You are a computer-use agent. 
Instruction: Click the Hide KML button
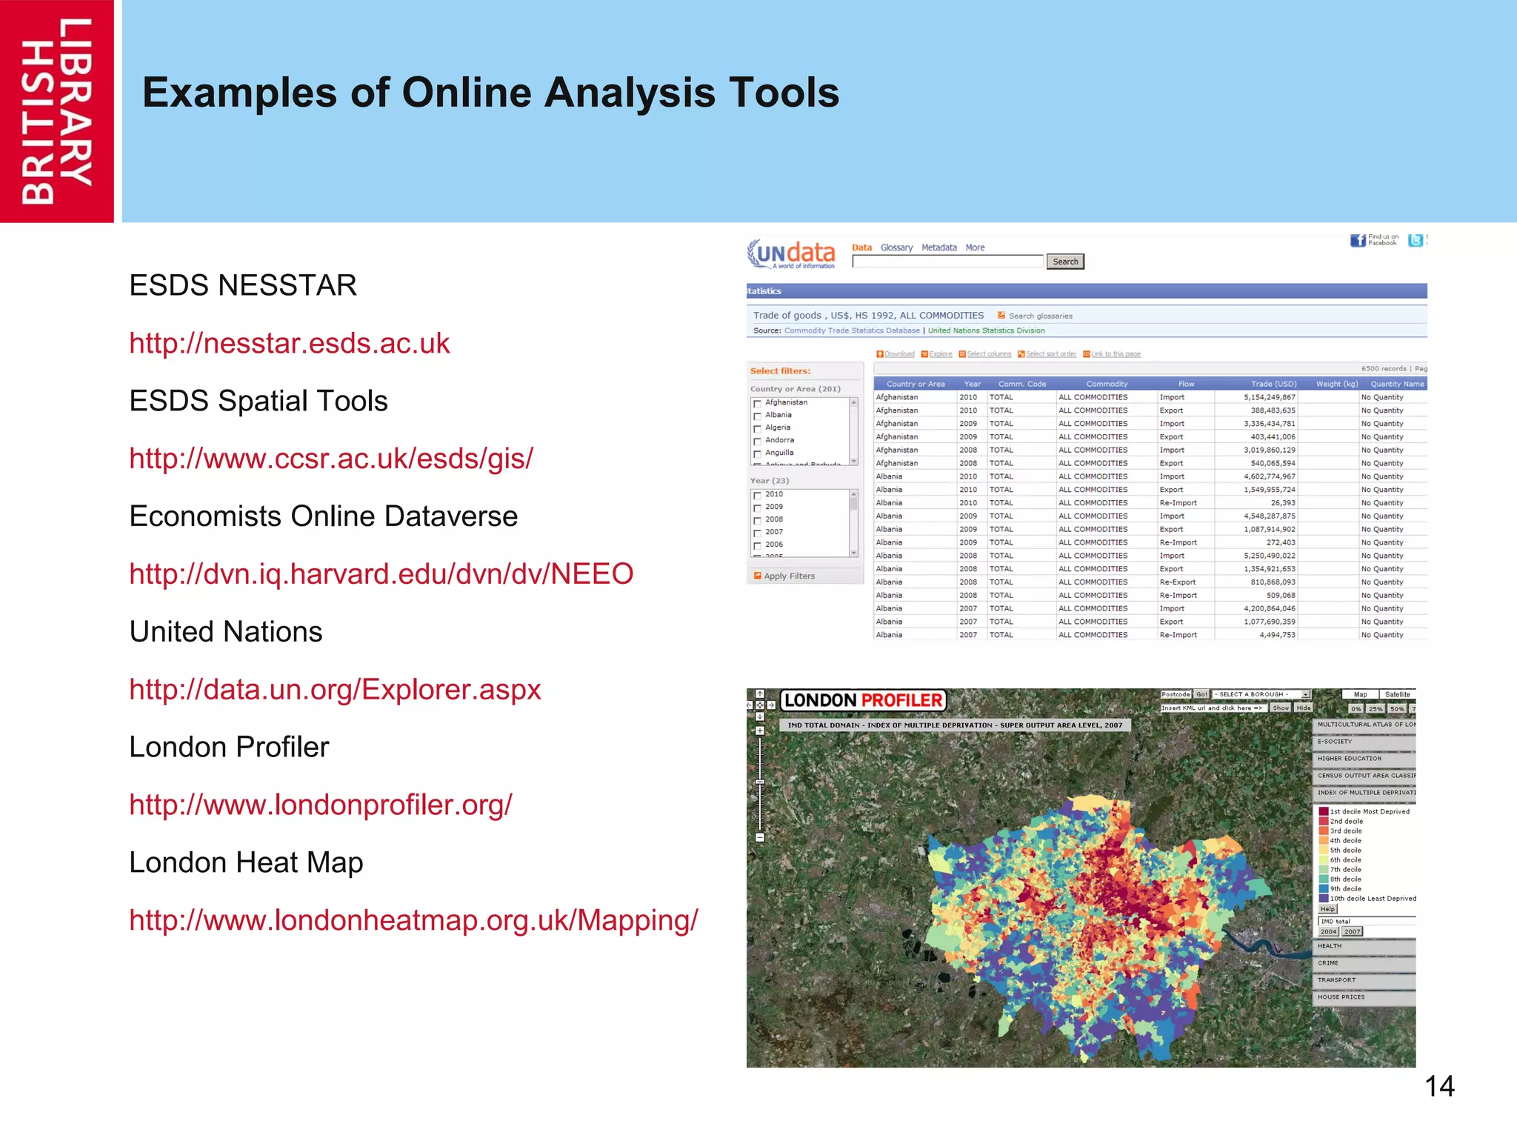(1304, 708)
